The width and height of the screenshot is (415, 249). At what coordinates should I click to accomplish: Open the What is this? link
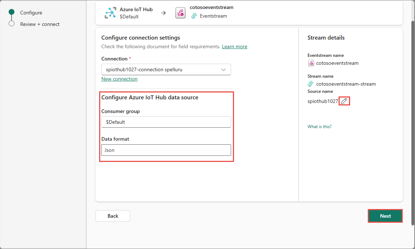click(319, 127)
